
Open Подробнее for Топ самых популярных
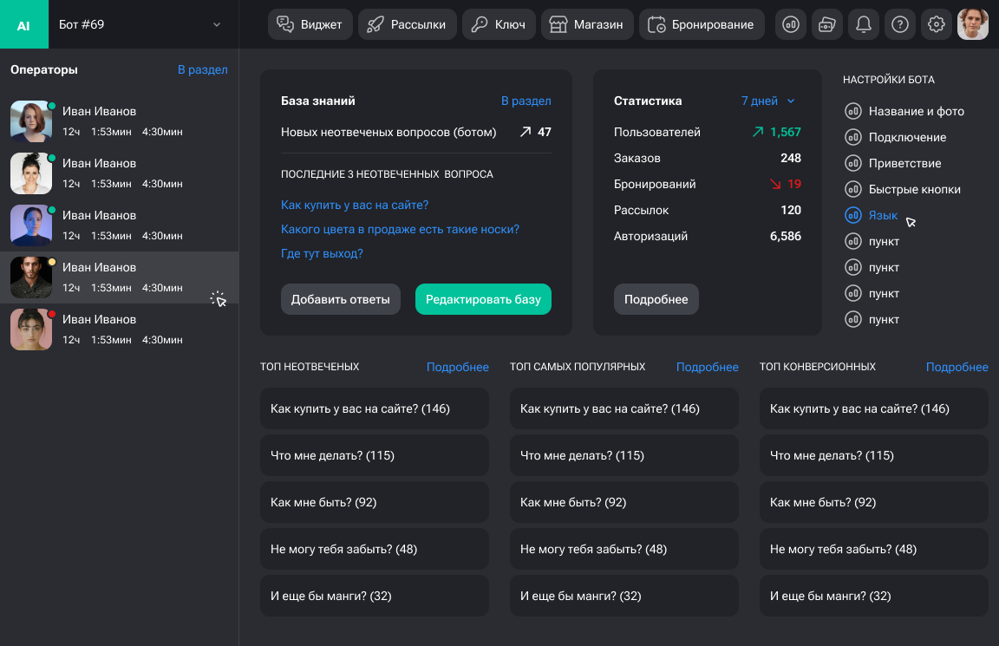point(708,367)
